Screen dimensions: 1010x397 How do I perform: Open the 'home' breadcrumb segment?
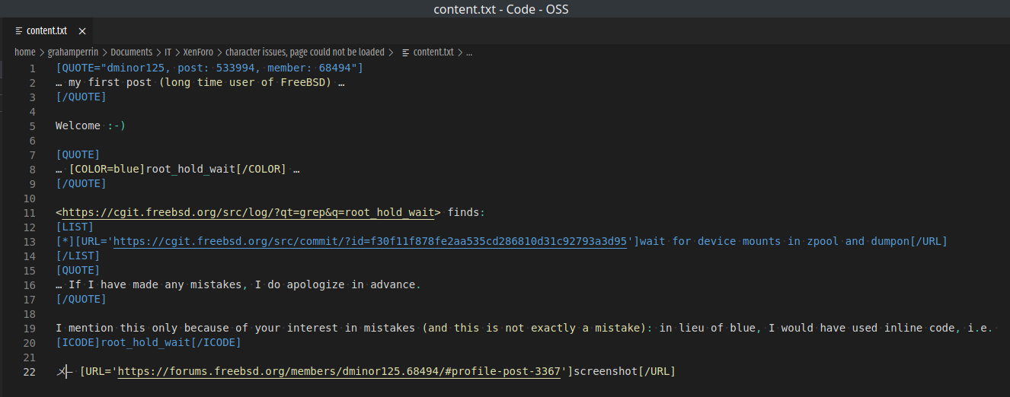25,52
